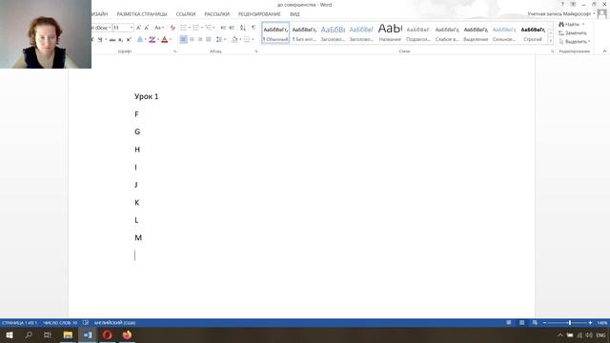Switch to Print Layout view

point(521,323)
